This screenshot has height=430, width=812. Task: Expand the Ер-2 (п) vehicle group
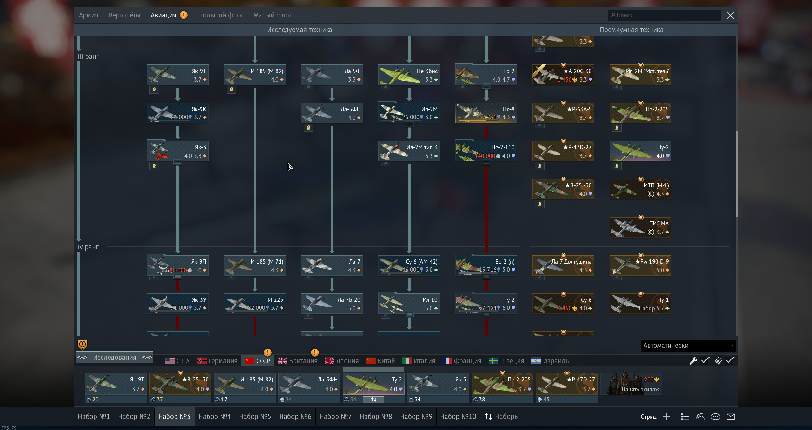click(486, 277)
